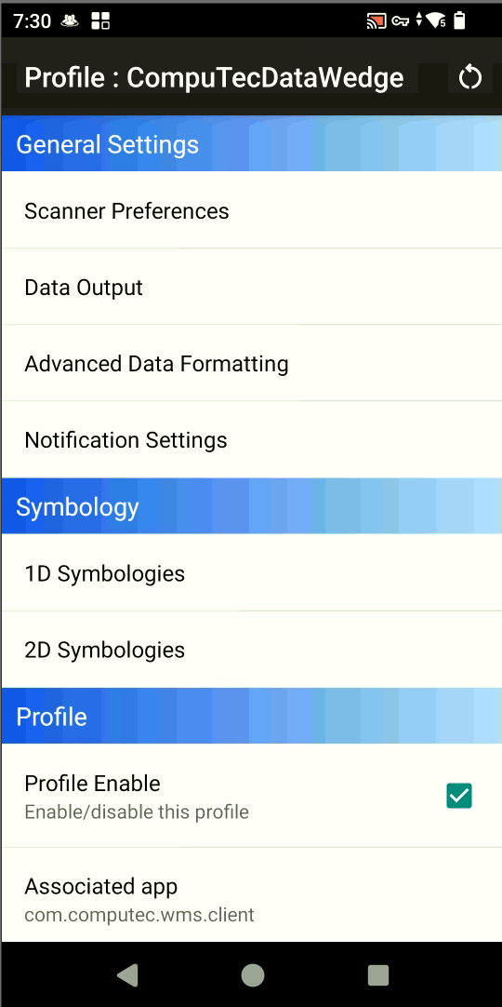Screen dimensions: 502x1007
Task: Tap the battery icon in status bar
Action: click(459, 20)
